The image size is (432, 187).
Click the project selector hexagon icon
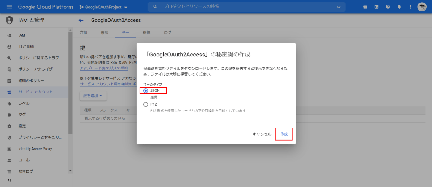[x=81, y=7]
